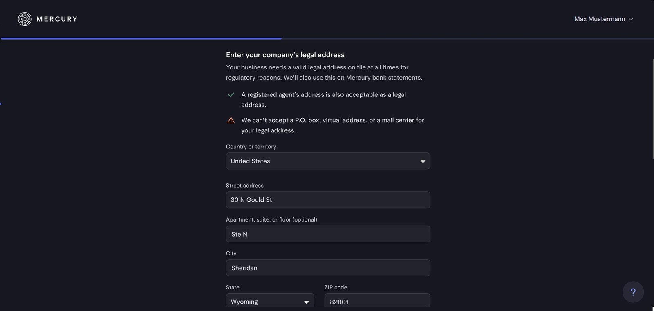
Task: Click into the Ste N apartment field
Action: tap(328, 234)
